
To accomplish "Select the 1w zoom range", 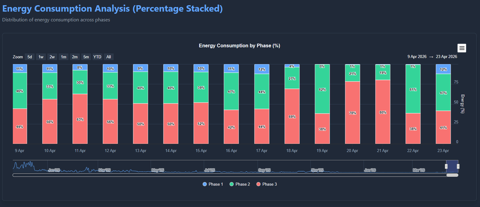I will tap(41, 57).
